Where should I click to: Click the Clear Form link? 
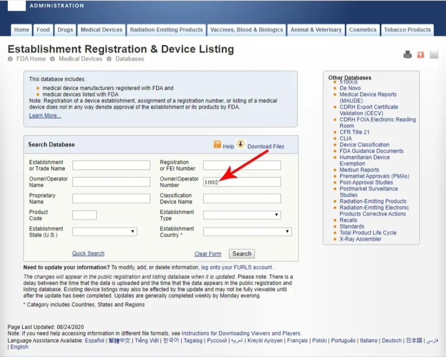208,254
